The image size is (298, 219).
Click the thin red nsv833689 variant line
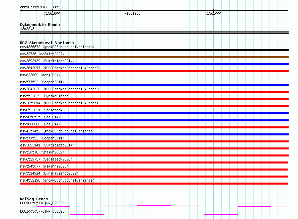(x=154, y=78)
